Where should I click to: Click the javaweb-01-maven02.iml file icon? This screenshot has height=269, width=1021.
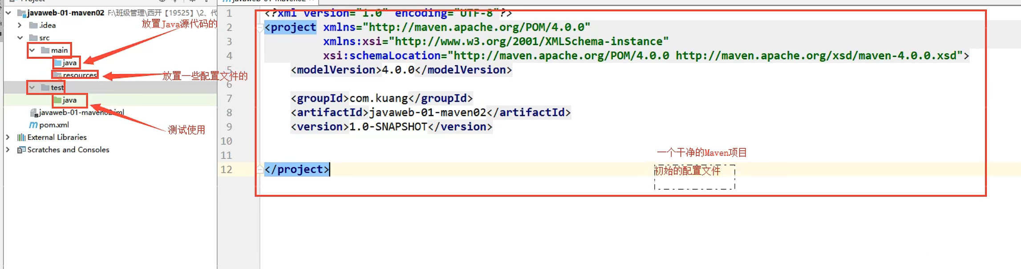coord(34,113)
